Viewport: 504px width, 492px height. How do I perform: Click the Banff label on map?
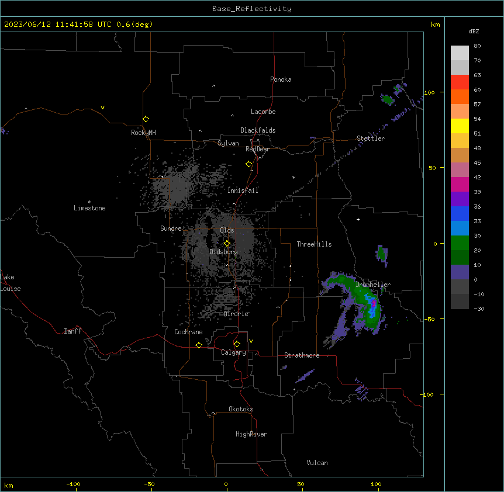73,331
